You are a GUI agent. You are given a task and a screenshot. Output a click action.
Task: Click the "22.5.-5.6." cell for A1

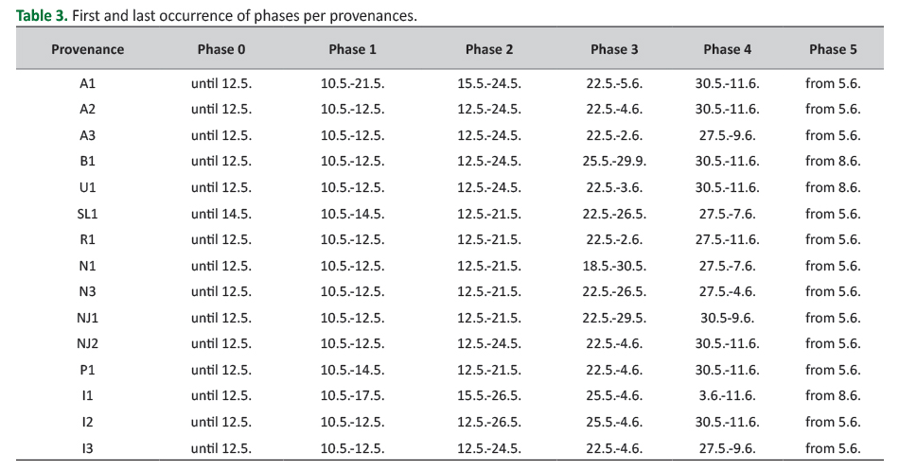coord(614,83)
